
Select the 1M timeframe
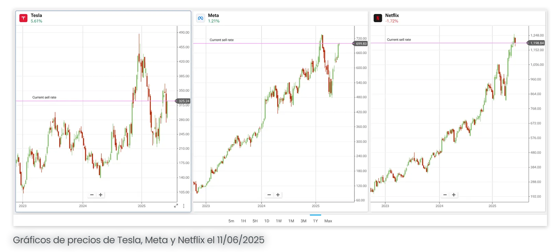pos(291,221)
